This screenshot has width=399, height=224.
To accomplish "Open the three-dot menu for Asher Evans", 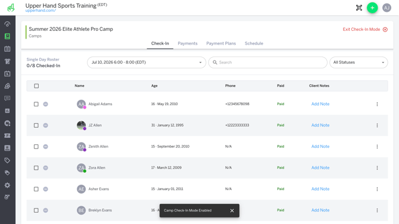I will coord(377,189).
